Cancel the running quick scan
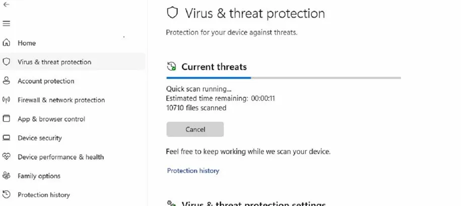This screenshot has height=206, width=461. (195, 129)
